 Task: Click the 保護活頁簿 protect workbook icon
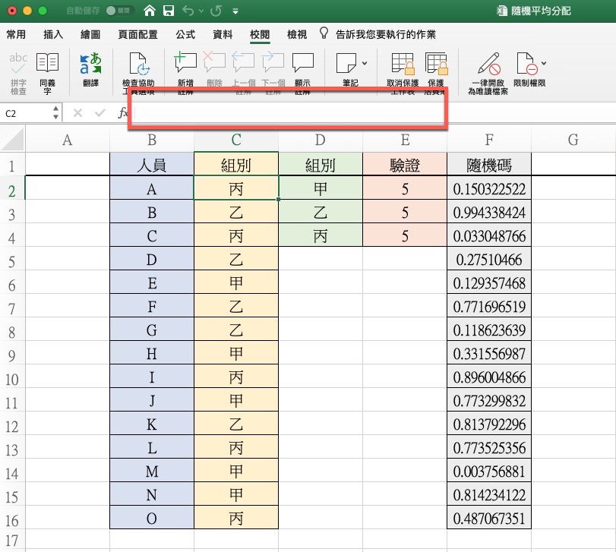[435, 63]
